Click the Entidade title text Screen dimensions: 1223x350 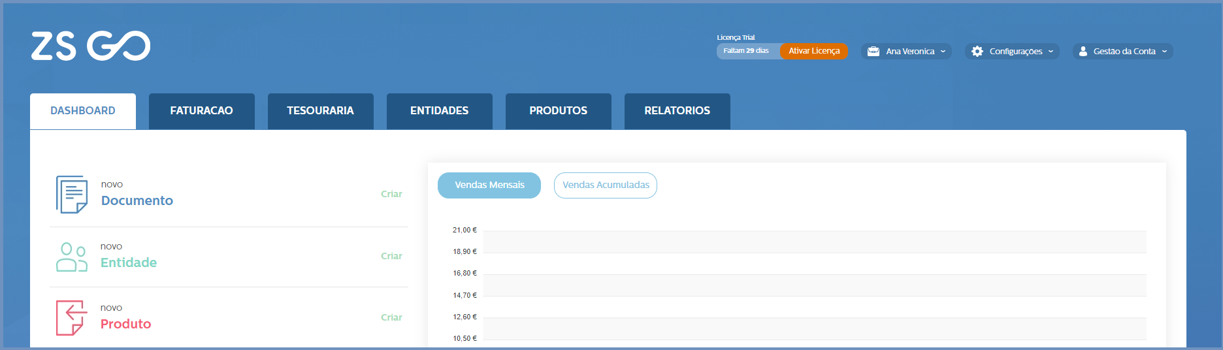point(129,262)
